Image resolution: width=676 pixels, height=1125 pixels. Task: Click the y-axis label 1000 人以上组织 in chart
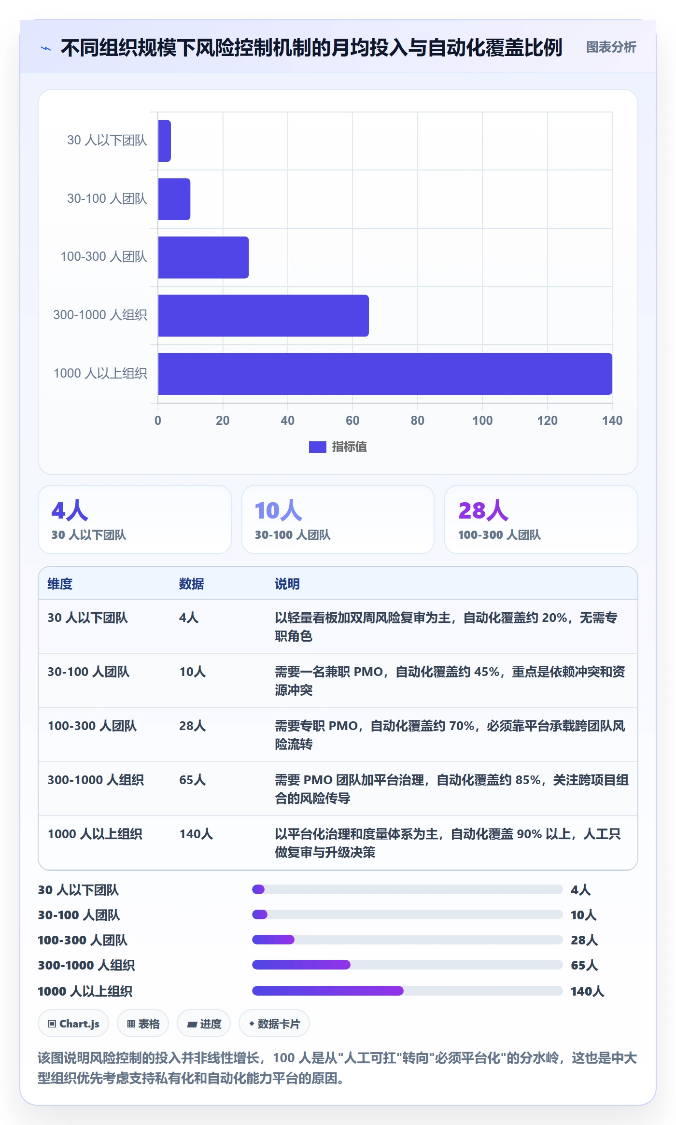coord(100,373)
